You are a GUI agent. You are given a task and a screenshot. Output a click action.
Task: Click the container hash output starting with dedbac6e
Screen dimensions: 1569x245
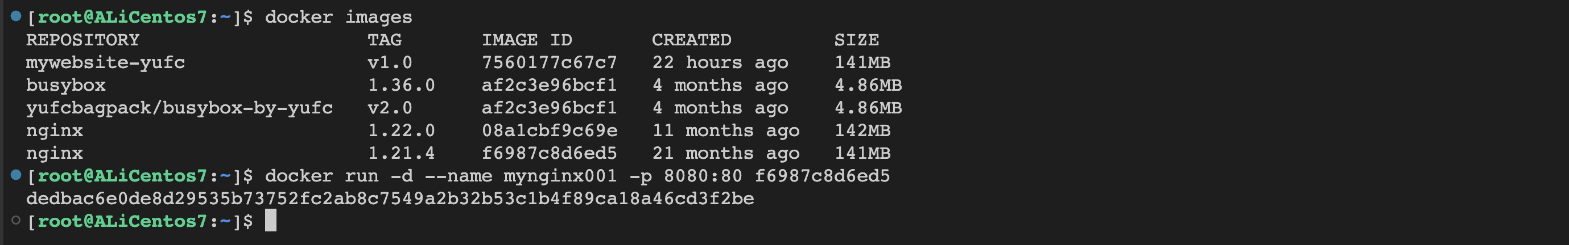tap(390, 199)
